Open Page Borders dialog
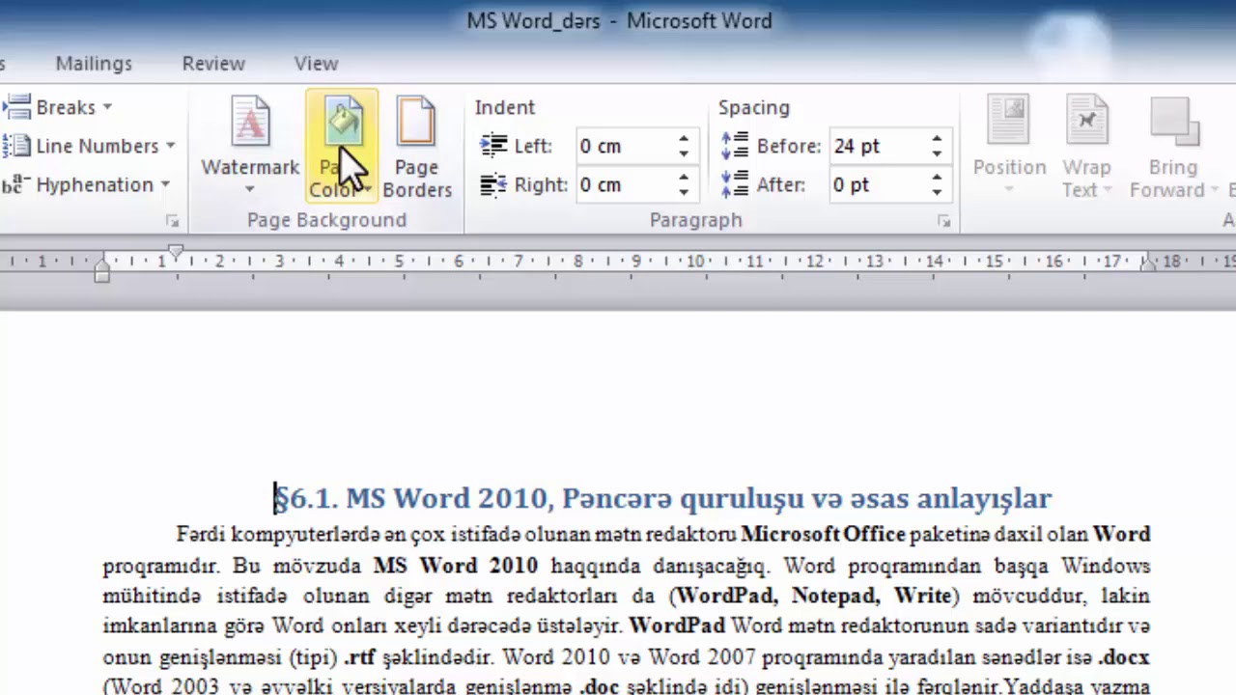This screenshot has height=695, width=1236. [x=417, y=147]
